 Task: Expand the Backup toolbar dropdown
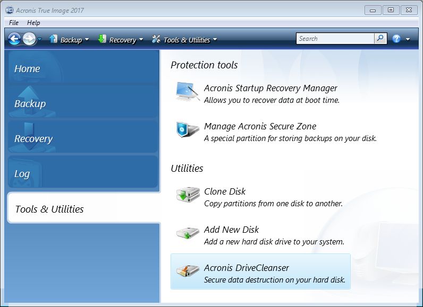87,40
